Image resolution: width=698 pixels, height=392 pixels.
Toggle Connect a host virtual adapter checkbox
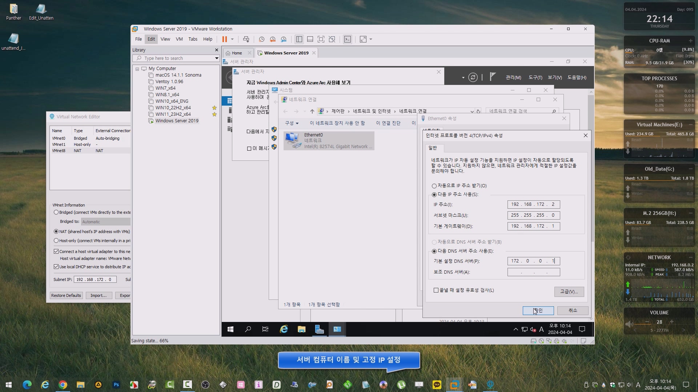coord(56,252)
